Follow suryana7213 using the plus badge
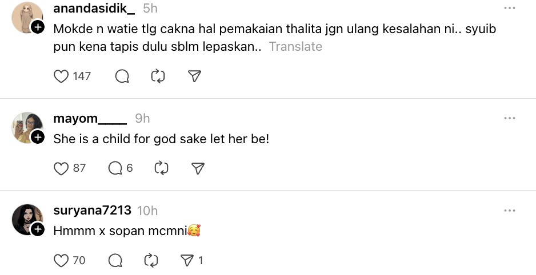This screenshot has height=275, width=536. [x=38, y=229]
